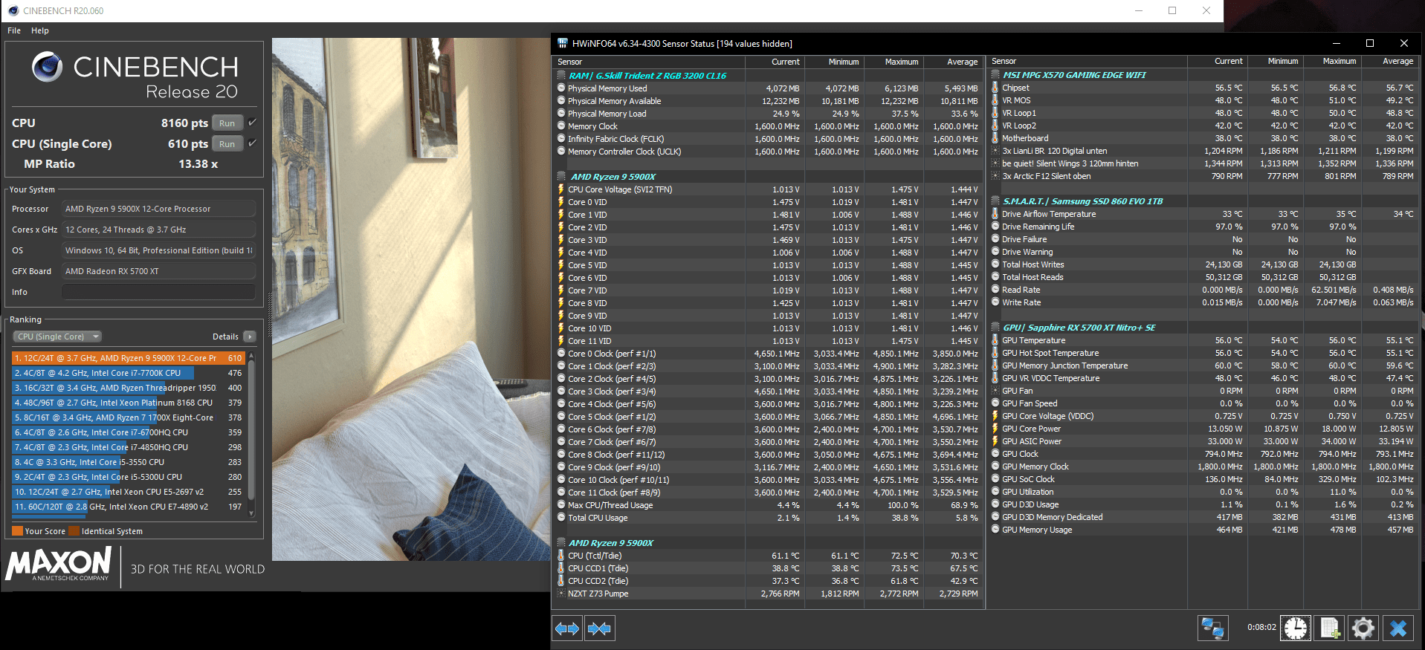1425x650 pixels.
Task: Select the GPU Memory Junction Temperature row
Action: (x=1203, y=365)
